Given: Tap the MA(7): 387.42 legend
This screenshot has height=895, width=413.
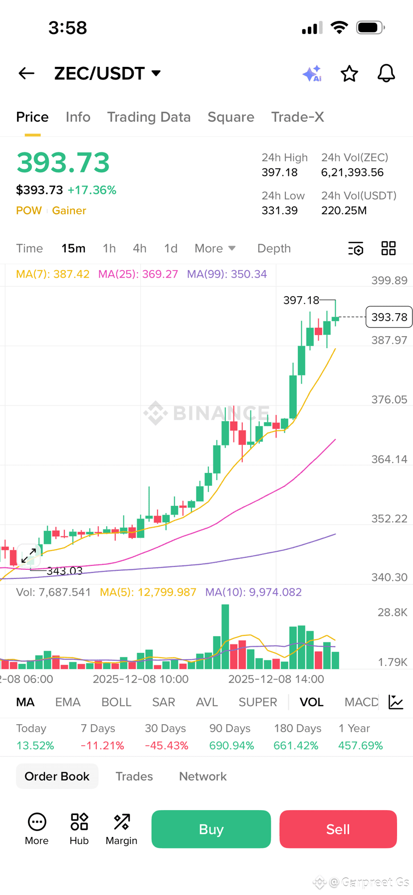Looking at the screenshot, I should (x=53, y=274).
